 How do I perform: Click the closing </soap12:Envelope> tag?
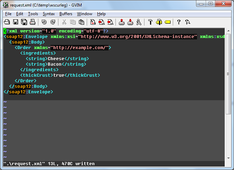pos(28,92)
